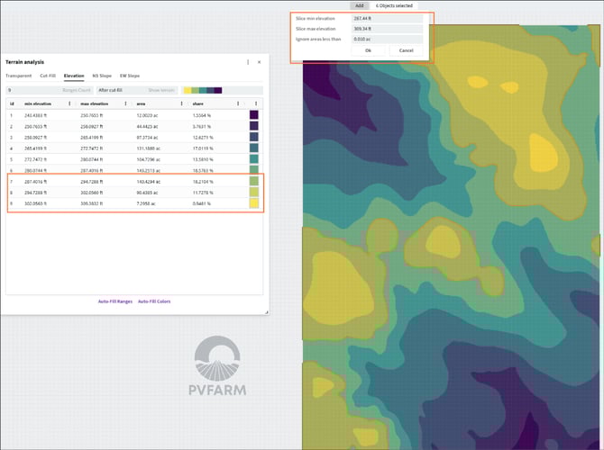This screenshot has width=604, height=450.
Task: Click the Auto-Fill Ranges link
Action: (115, 301)
